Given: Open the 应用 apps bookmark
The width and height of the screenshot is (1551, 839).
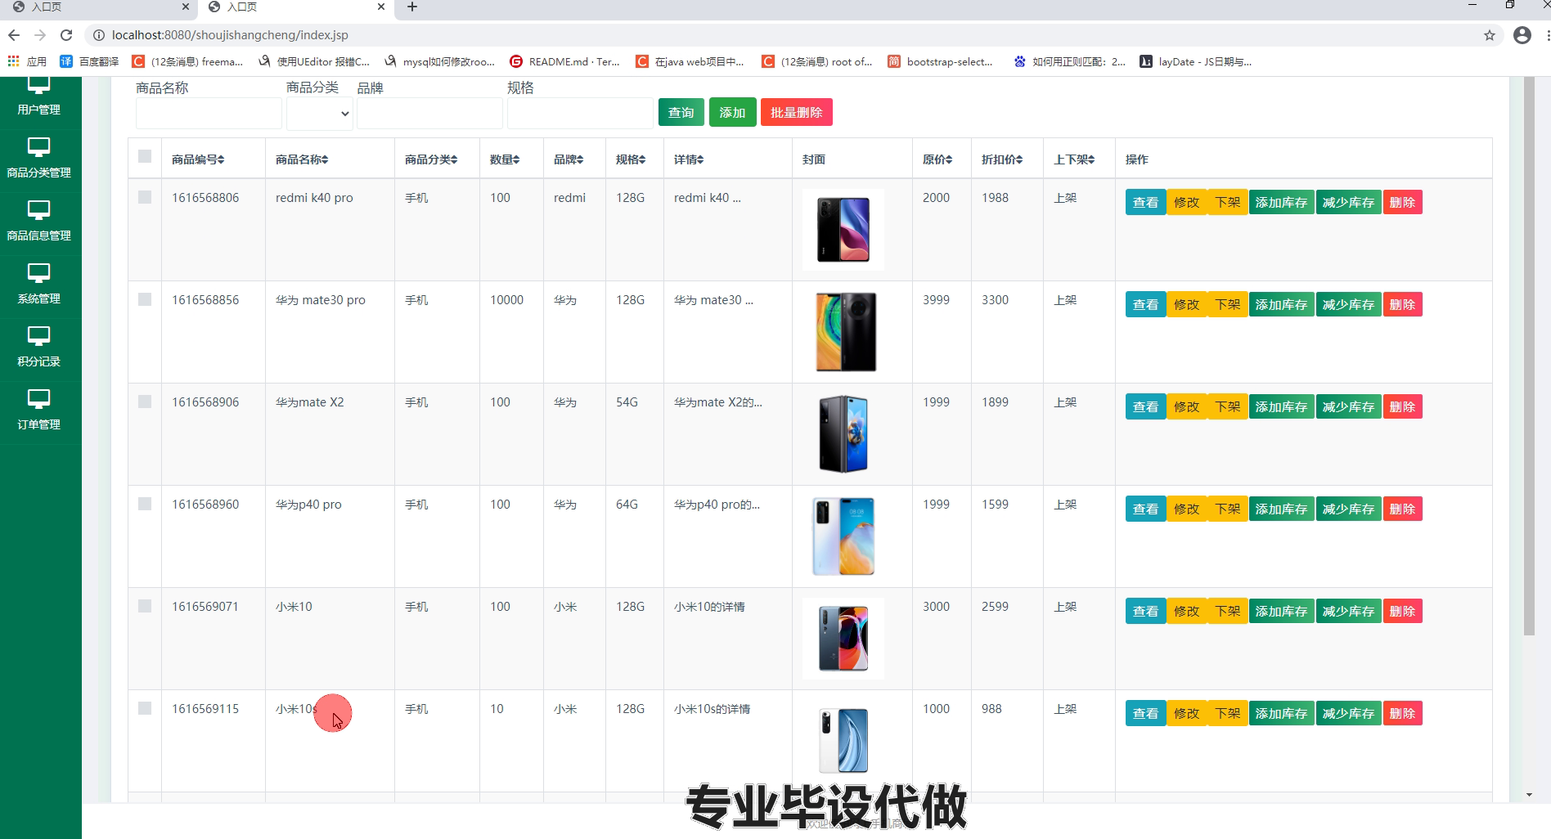Looking at the screenshot, I should pos(27,61).
